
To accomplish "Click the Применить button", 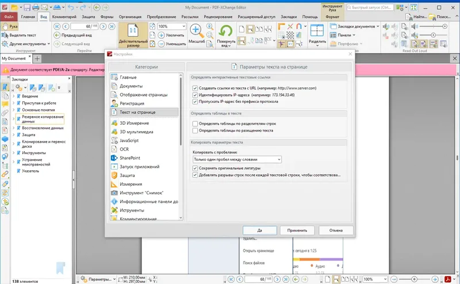I will coord(297,231).
